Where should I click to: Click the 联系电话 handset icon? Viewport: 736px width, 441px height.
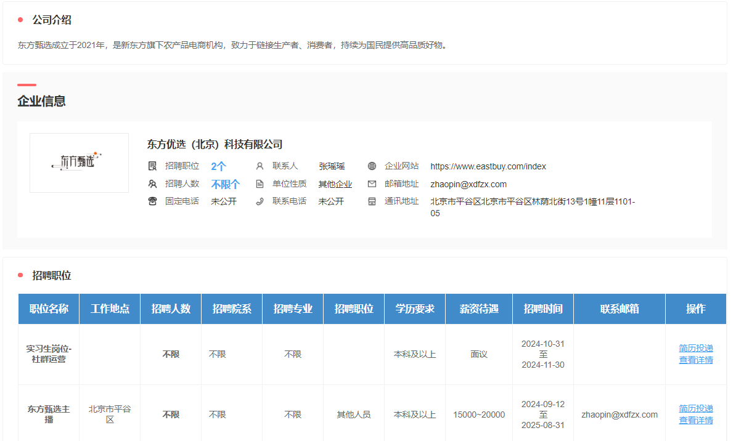pyautogui.click(x=260, y=201)
